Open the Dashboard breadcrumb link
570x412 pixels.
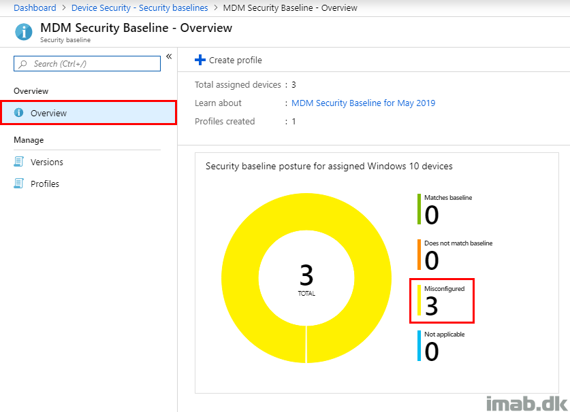click(35, 7)
